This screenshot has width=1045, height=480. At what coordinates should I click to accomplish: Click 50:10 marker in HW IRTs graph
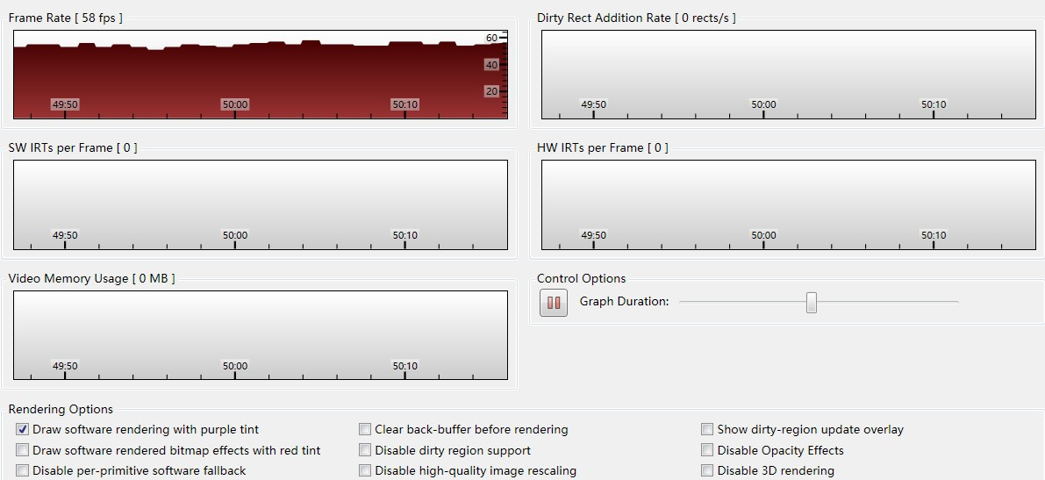[x=933, y=235]
